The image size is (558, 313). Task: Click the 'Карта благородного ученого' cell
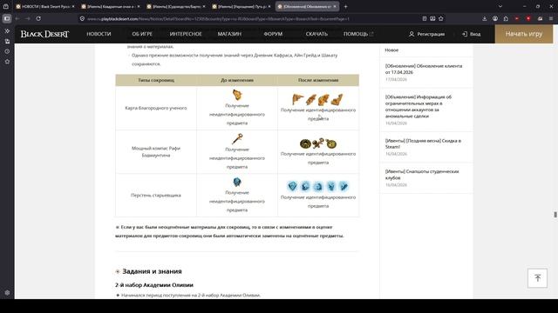tap(156, 108)
